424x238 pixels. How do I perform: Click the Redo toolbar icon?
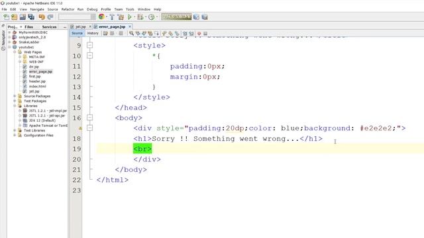tap(50, 17)
